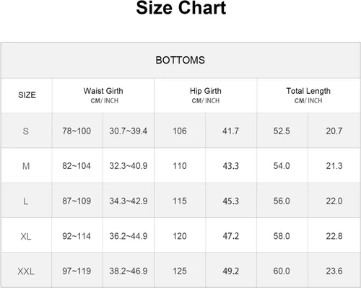The width and height of the screenshot is (361, 288).
Task: Select the 32.3~40.9 waist inch cell
Action: click(129, 166)
